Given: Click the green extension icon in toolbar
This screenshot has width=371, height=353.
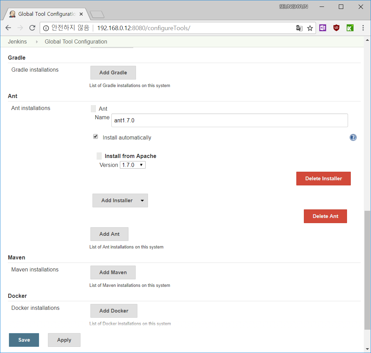Looking at the screenshot, I should point(350,28).
